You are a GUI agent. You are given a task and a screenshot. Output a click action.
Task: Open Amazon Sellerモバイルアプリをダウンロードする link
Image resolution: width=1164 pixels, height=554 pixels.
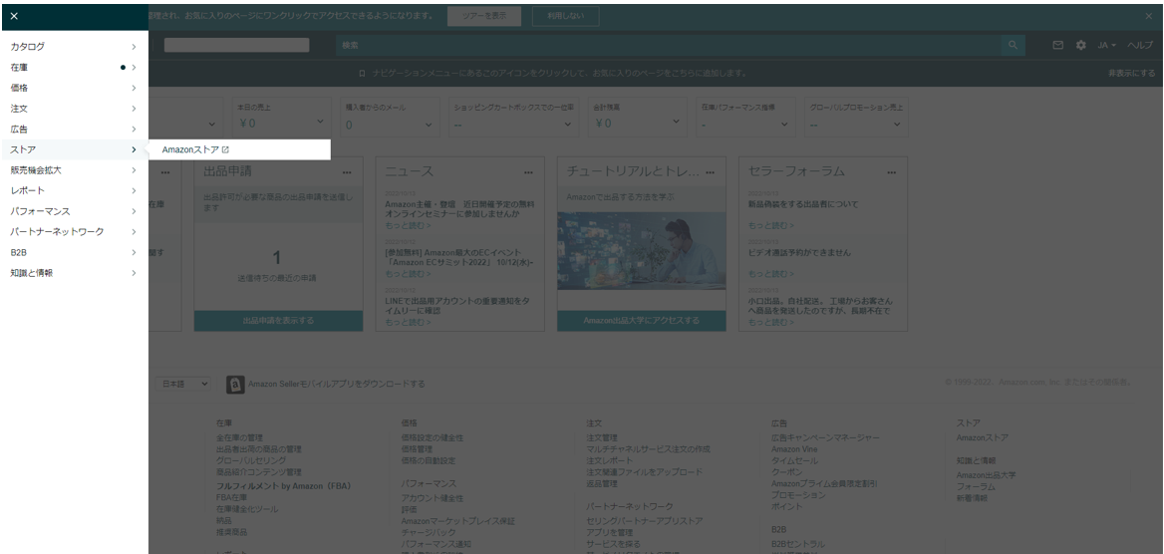click(336, 384)
